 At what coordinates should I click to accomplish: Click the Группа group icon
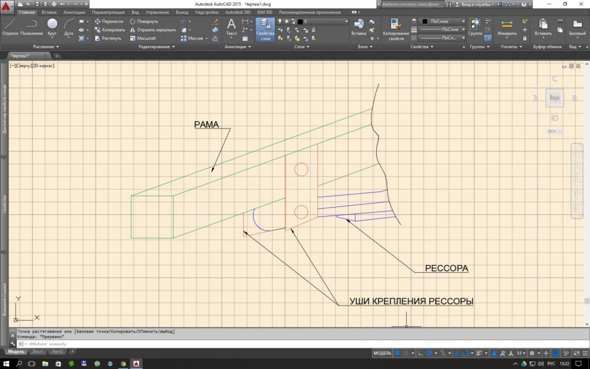tap(475, 27)
